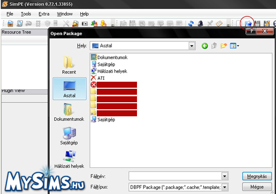
Task: Open the Extra menu
Action: coord(44,14)
